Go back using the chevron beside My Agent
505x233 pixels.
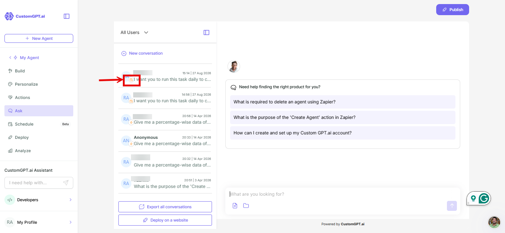[10, 58]
